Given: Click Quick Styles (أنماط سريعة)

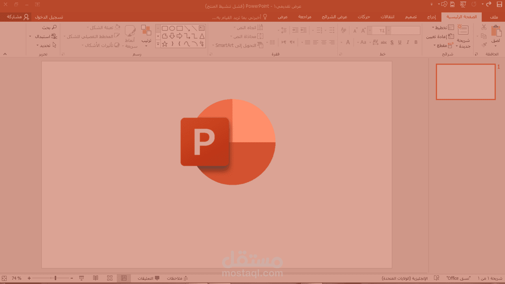Looking at the screenshot, I should [x=130, y=37].
